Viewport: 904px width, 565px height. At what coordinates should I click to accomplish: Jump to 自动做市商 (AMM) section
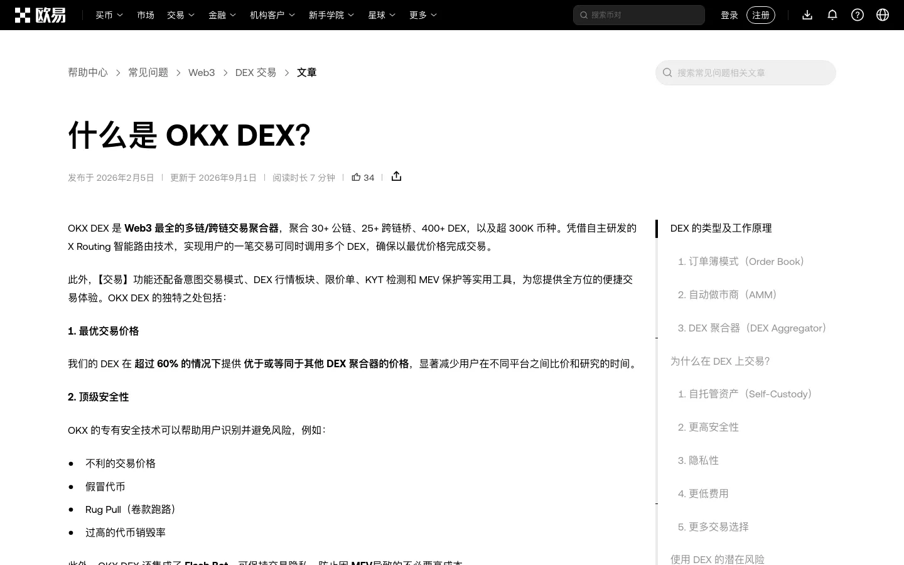coord(730,295)
